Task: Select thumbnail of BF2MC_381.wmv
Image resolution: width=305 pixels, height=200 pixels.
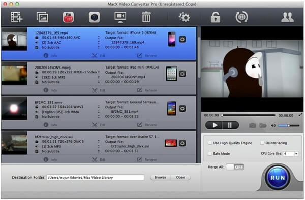Action: pos(14,109)
